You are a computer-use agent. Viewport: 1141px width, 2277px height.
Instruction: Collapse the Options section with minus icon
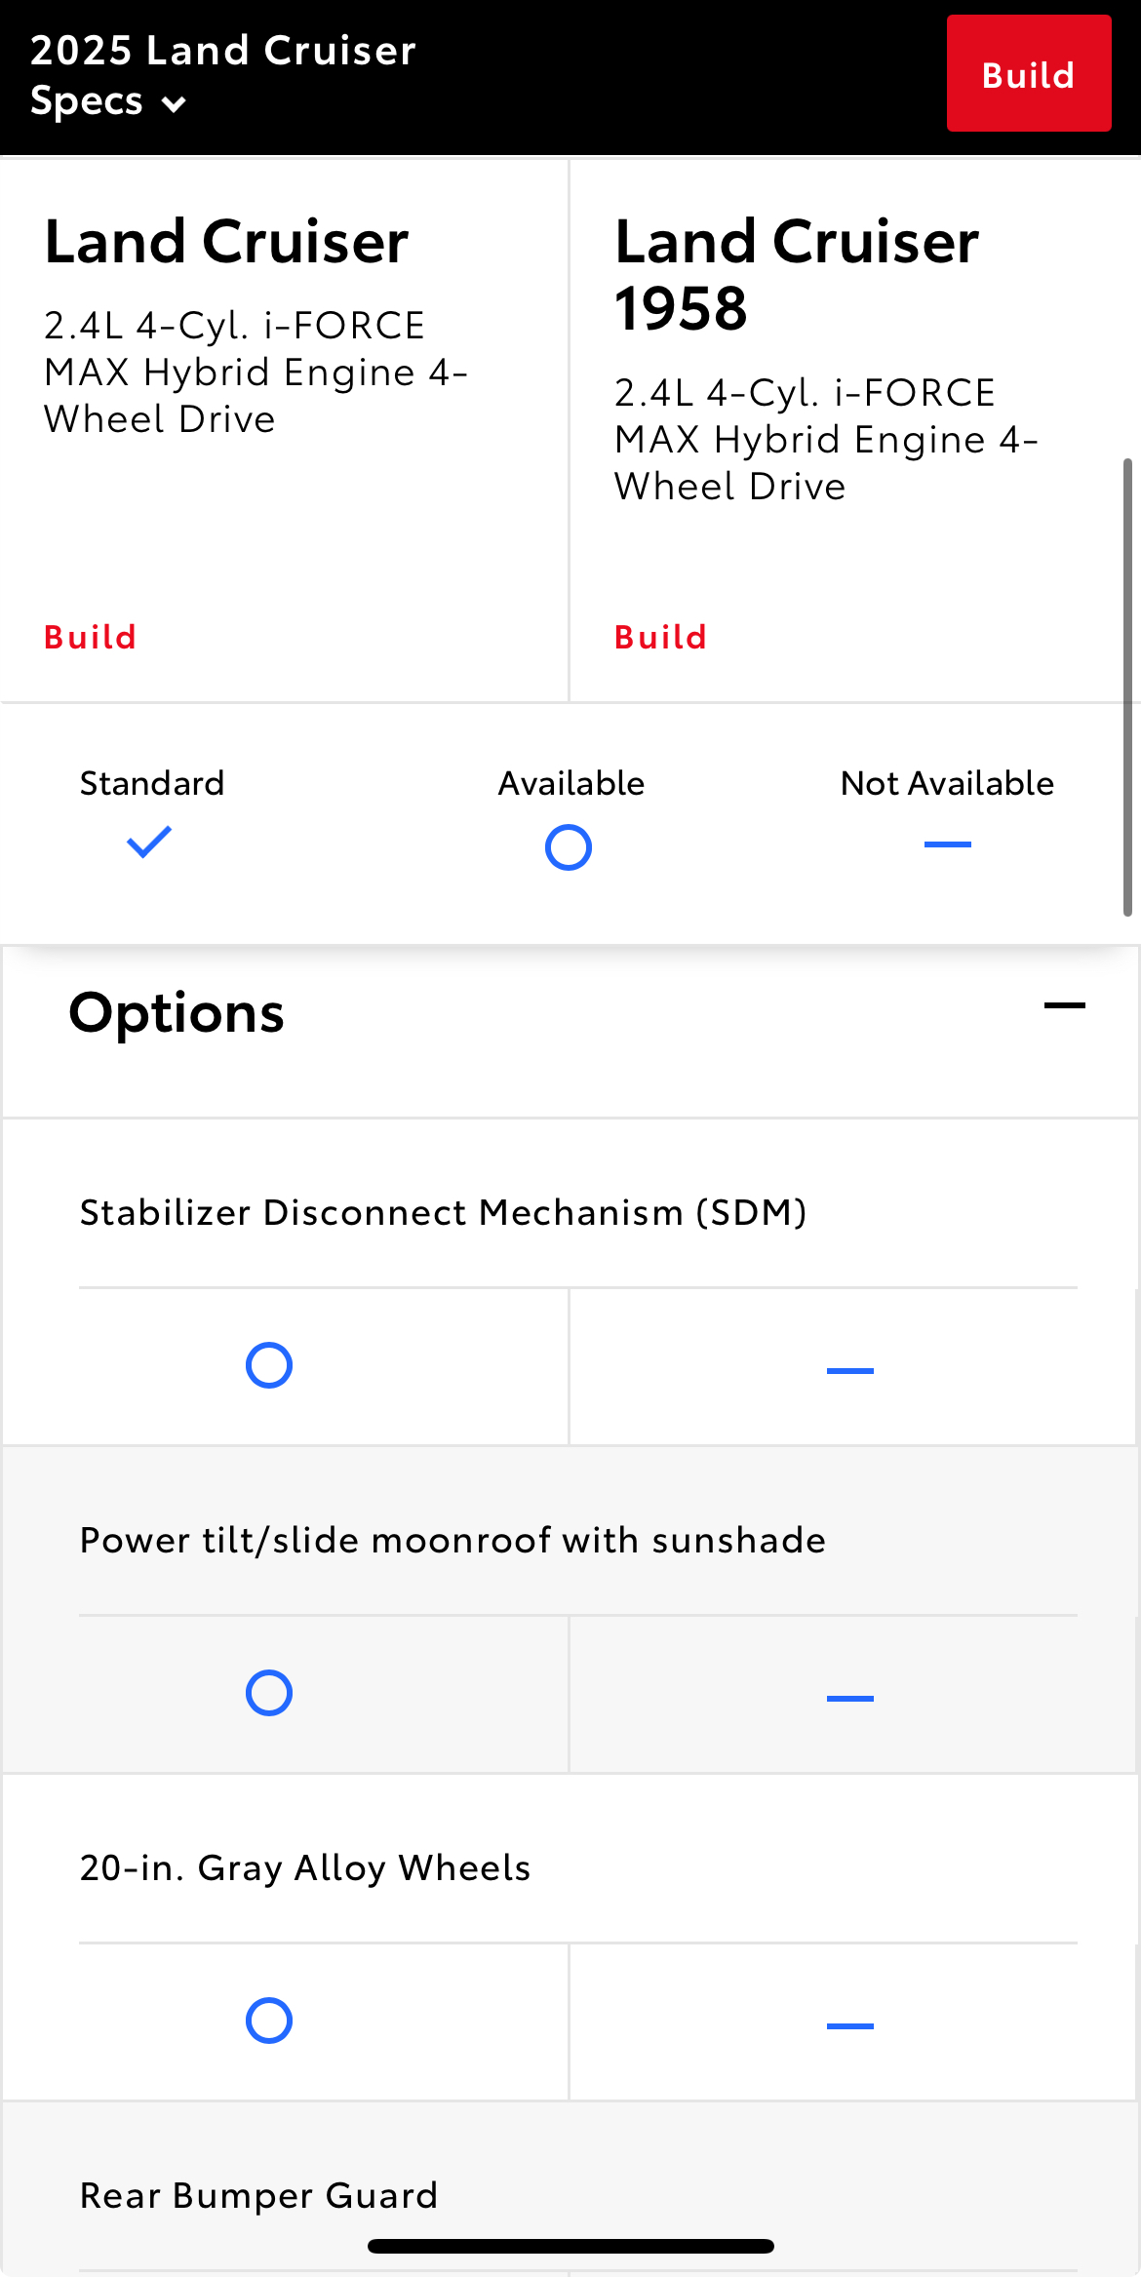pyautogui.click(x=1065, y=1005)
